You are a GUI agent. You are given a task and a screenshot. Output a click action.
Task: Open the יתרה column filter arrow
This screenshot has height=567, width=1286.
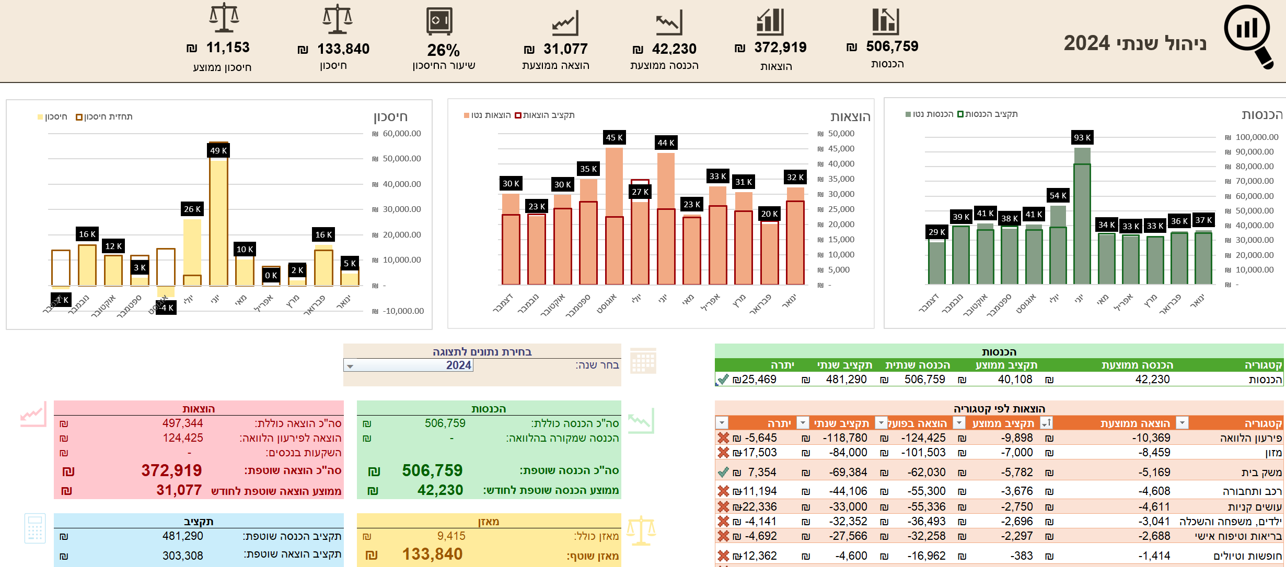point(722,423)
